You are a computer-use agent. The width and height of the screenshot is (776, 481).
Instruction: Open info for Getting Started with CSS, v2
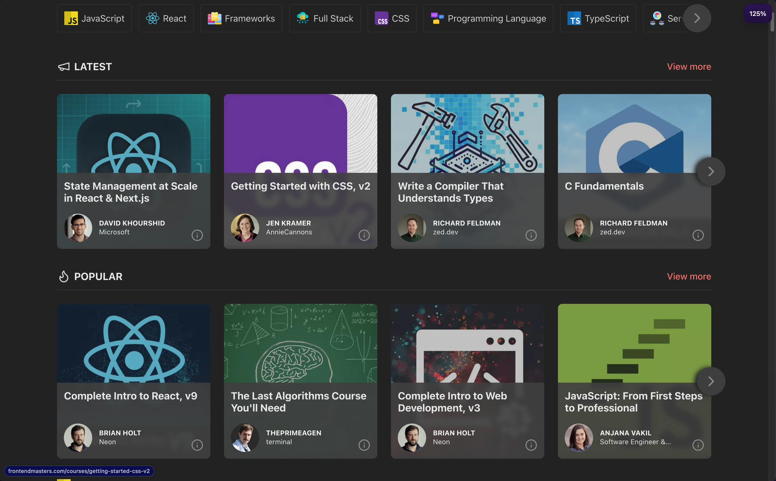[364, 235]
